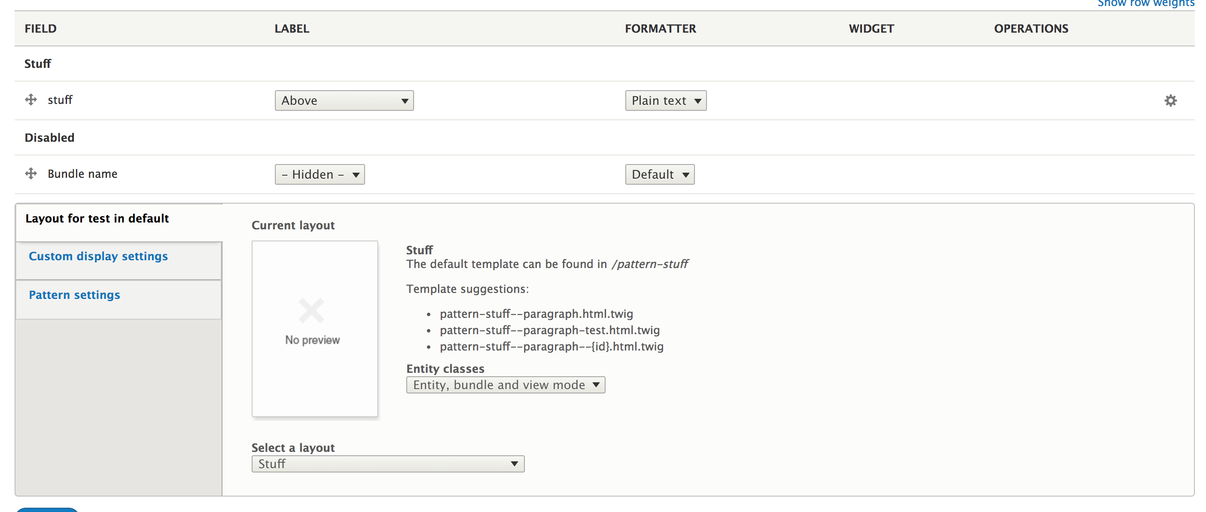Open the Plain text formatter dropdown
Image resolution: width=1206 pixels, height=512 pixels.
[x=665, y=100]
